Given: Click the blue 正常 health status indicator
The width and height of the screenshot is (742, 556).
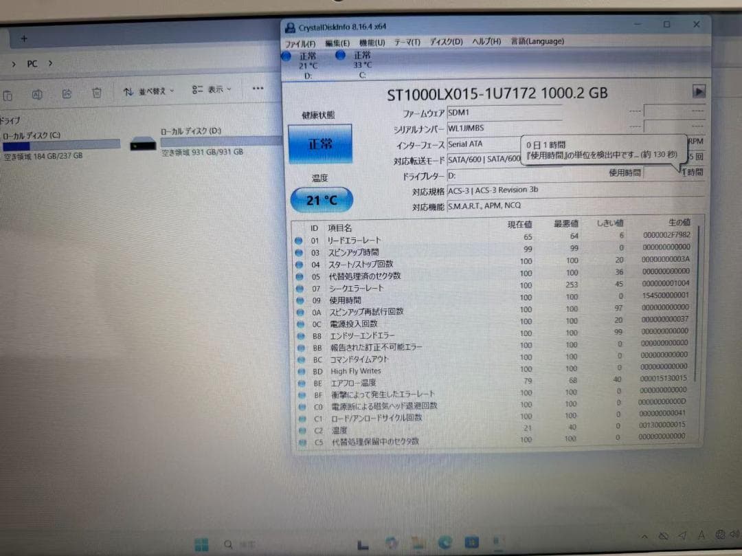Looking at the screenshot, I should coord(322,144).
